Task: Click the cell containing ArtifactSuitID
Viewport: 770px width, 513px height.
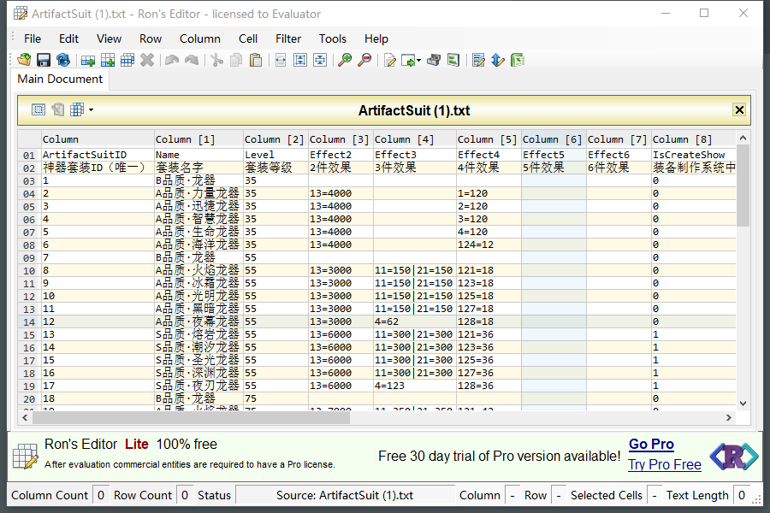Action: pos(98,155)
